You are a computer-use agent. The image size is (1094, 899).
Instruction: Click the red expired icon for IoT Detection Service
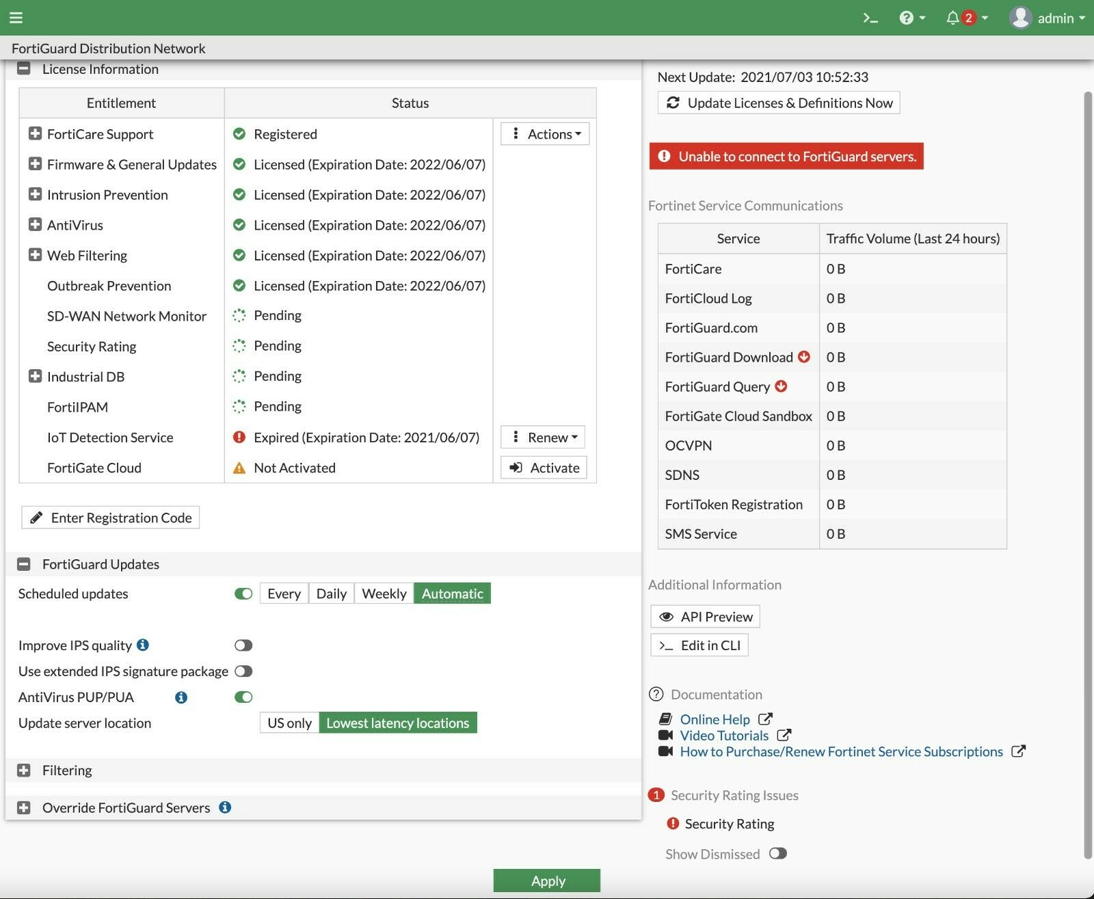coord(239,437)
